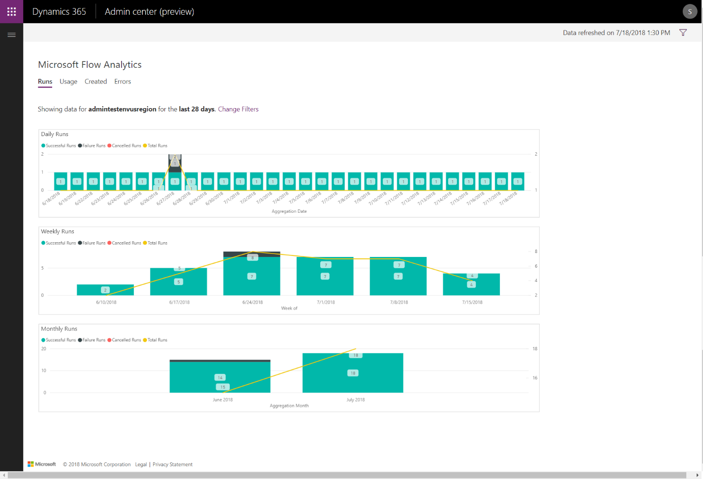Viewport: 703px width, 479px height.
Task: Expand the hamburger navigation menu
Action: click(x=11, y=34)
